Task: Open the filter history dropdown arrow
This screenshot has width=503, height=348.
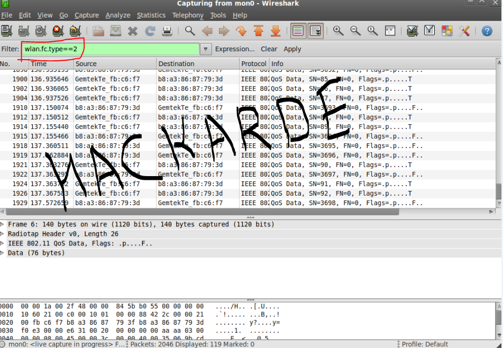Action: (206, 49)
